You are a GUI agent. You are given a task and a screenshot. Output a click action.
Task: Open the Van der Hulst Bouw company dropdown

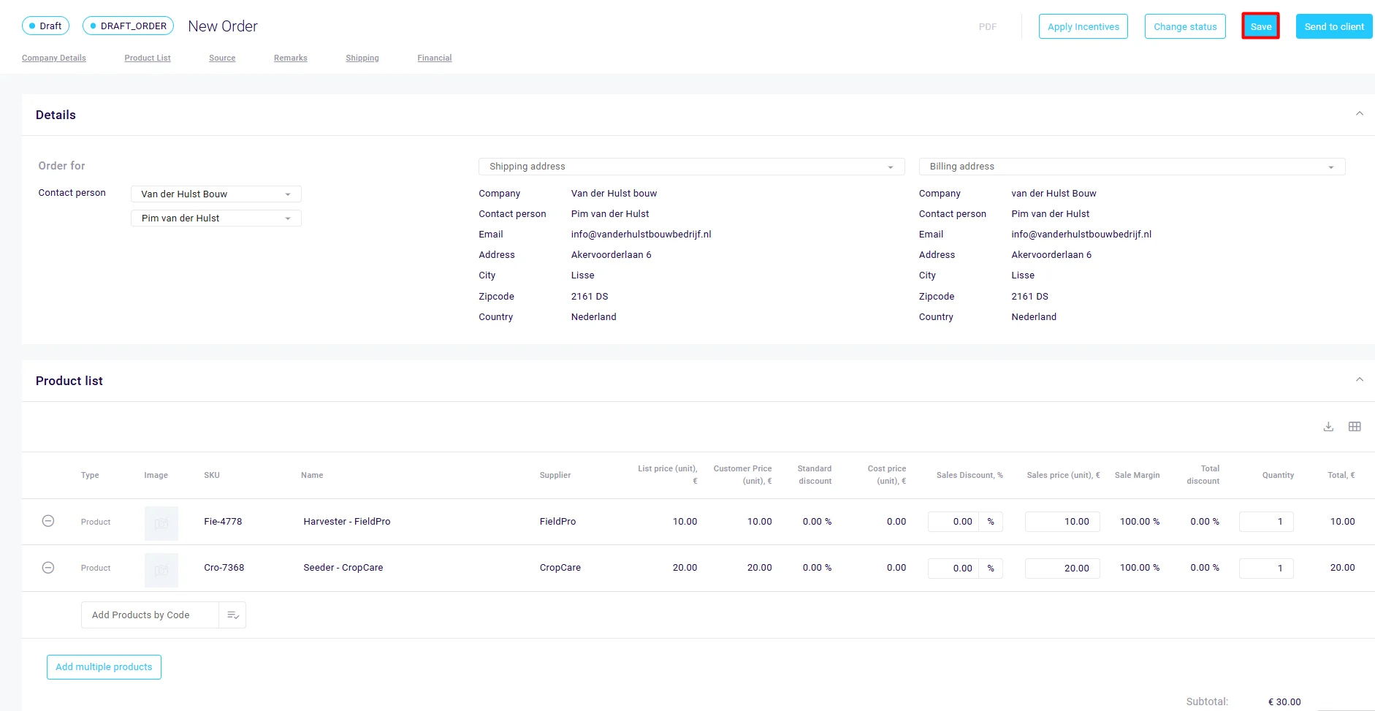click(x=216, y=194)
